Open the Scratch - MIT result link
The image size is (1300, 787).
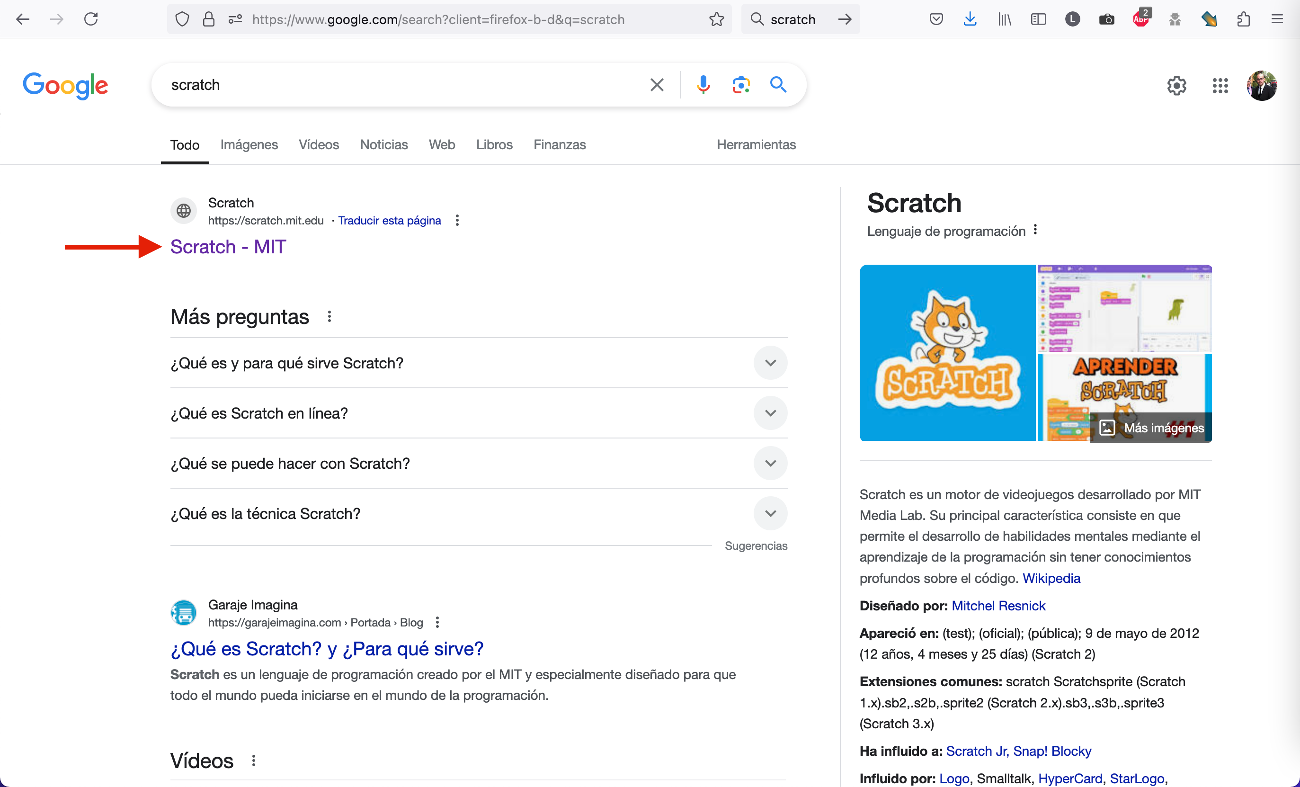coord(228,247)
